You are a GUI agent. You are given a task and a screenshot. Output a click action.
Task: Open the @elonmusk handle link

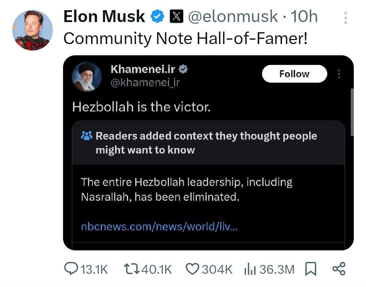coord(233,17)
